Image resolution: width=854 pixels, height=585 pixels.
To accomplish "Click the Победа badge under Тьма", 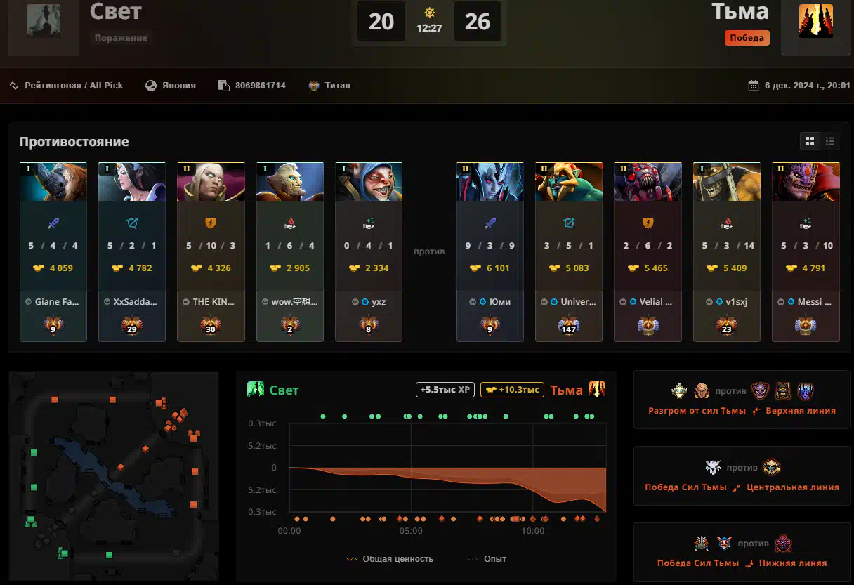I will (747, 38).
